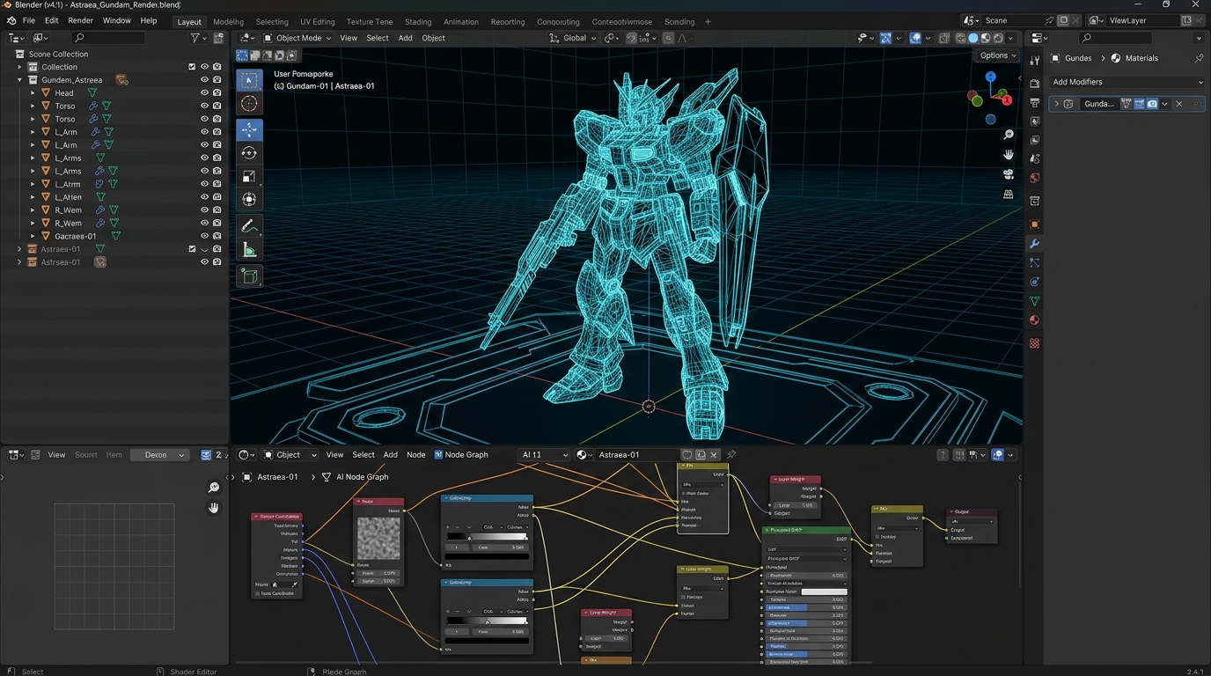Open the Deron dropdown in the image editor
1211x676 pixels.
[160, 455]
